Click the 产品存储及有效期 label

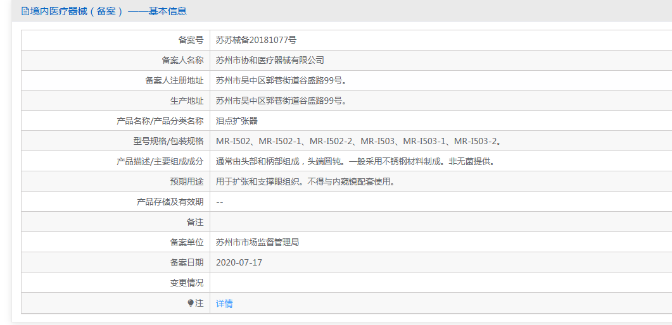coord(170,202)
